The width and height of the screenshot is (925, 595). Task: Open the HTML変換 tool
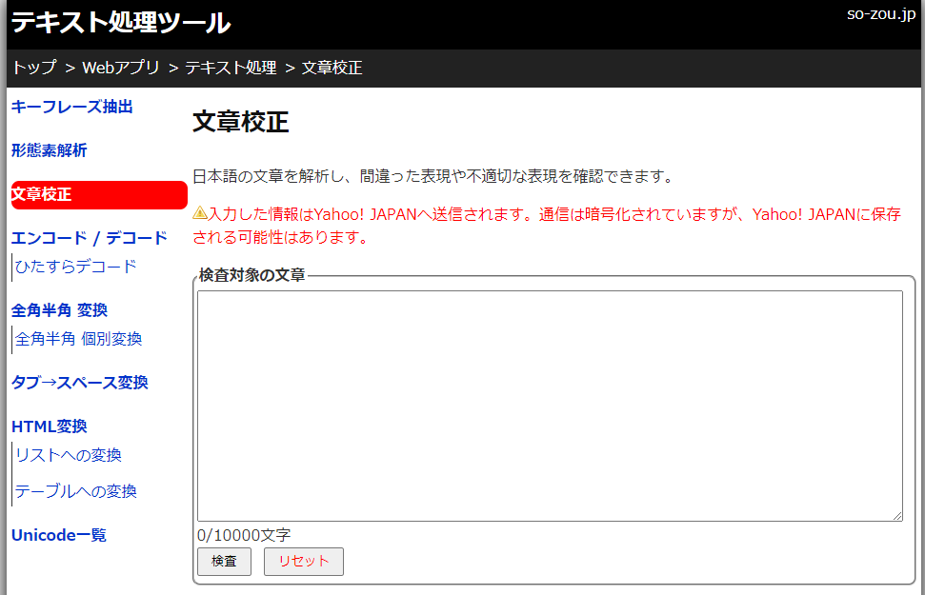pyautogui.click(x=49, y=426)
